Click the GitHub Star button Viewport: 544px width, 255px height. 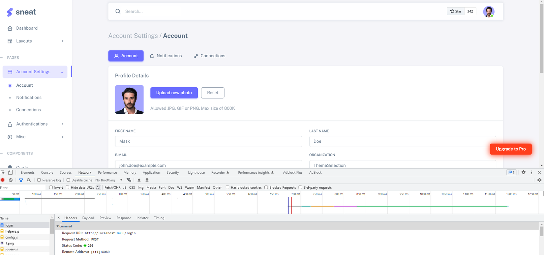[456, 12]
